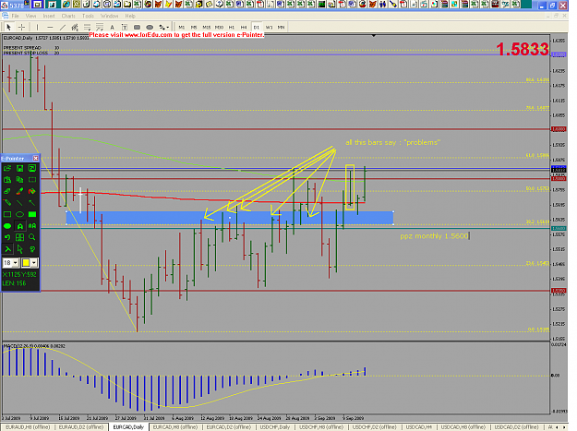
Task: Open the File menu
Action: 15,16
